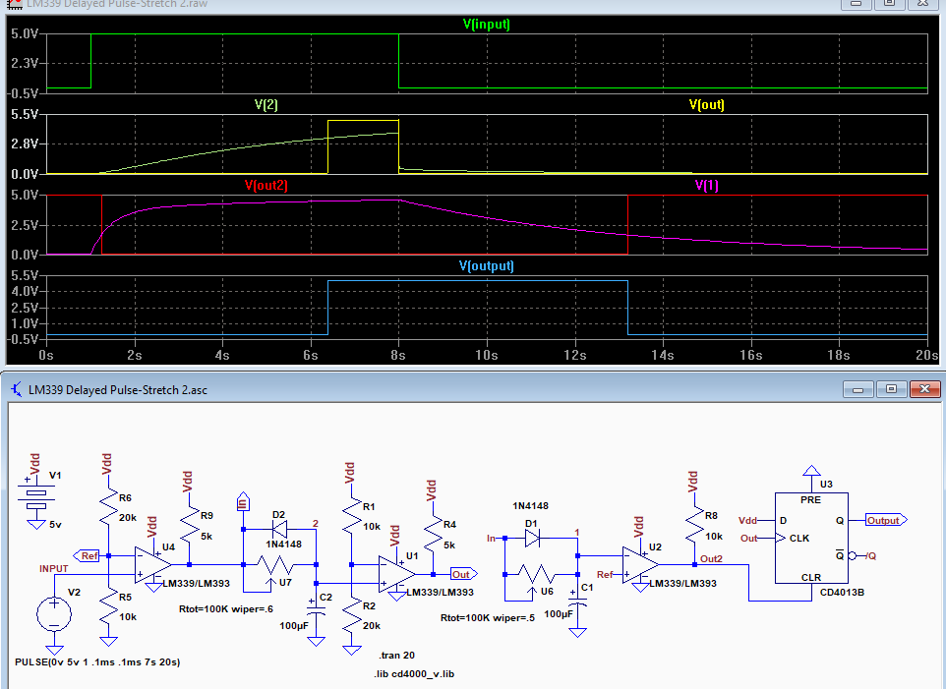Viewport: 946px width, 689px height.
Task: Click the CD4013B part name
Action: click(x=842, y=593)
